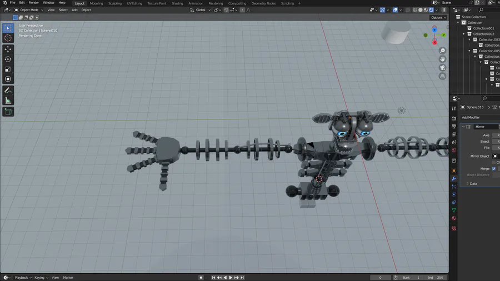Click the Add Modifier button
Viewport: 500px width, 281px height.
click(479, 118)
